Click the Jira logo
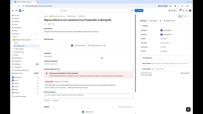The image size is (203, 114). click(22, 11)
